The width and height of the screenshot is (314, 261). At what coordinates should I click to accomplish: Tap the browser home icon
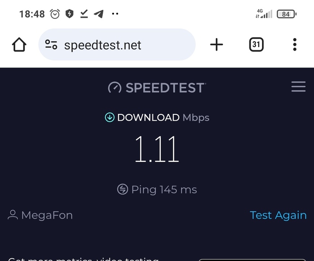click(19, 45)
